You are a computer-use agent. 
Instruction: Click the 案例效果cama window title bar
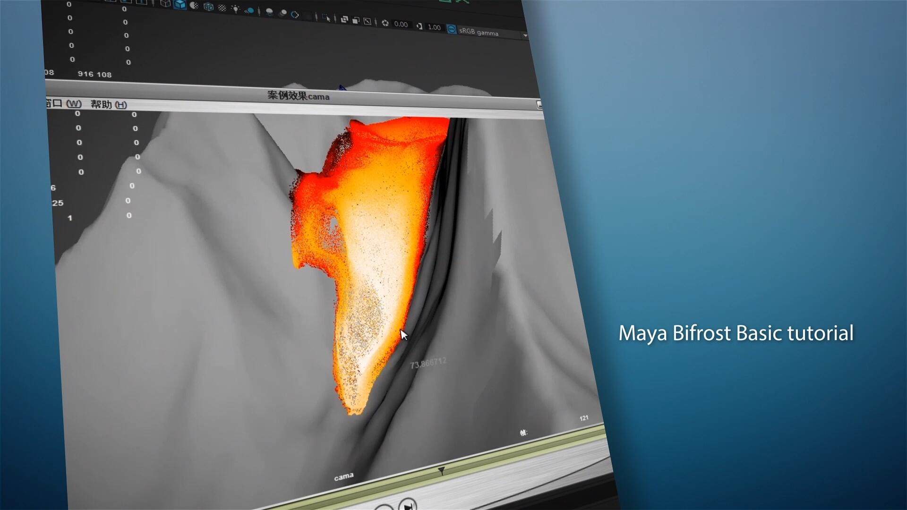click(x=298, y=96)
